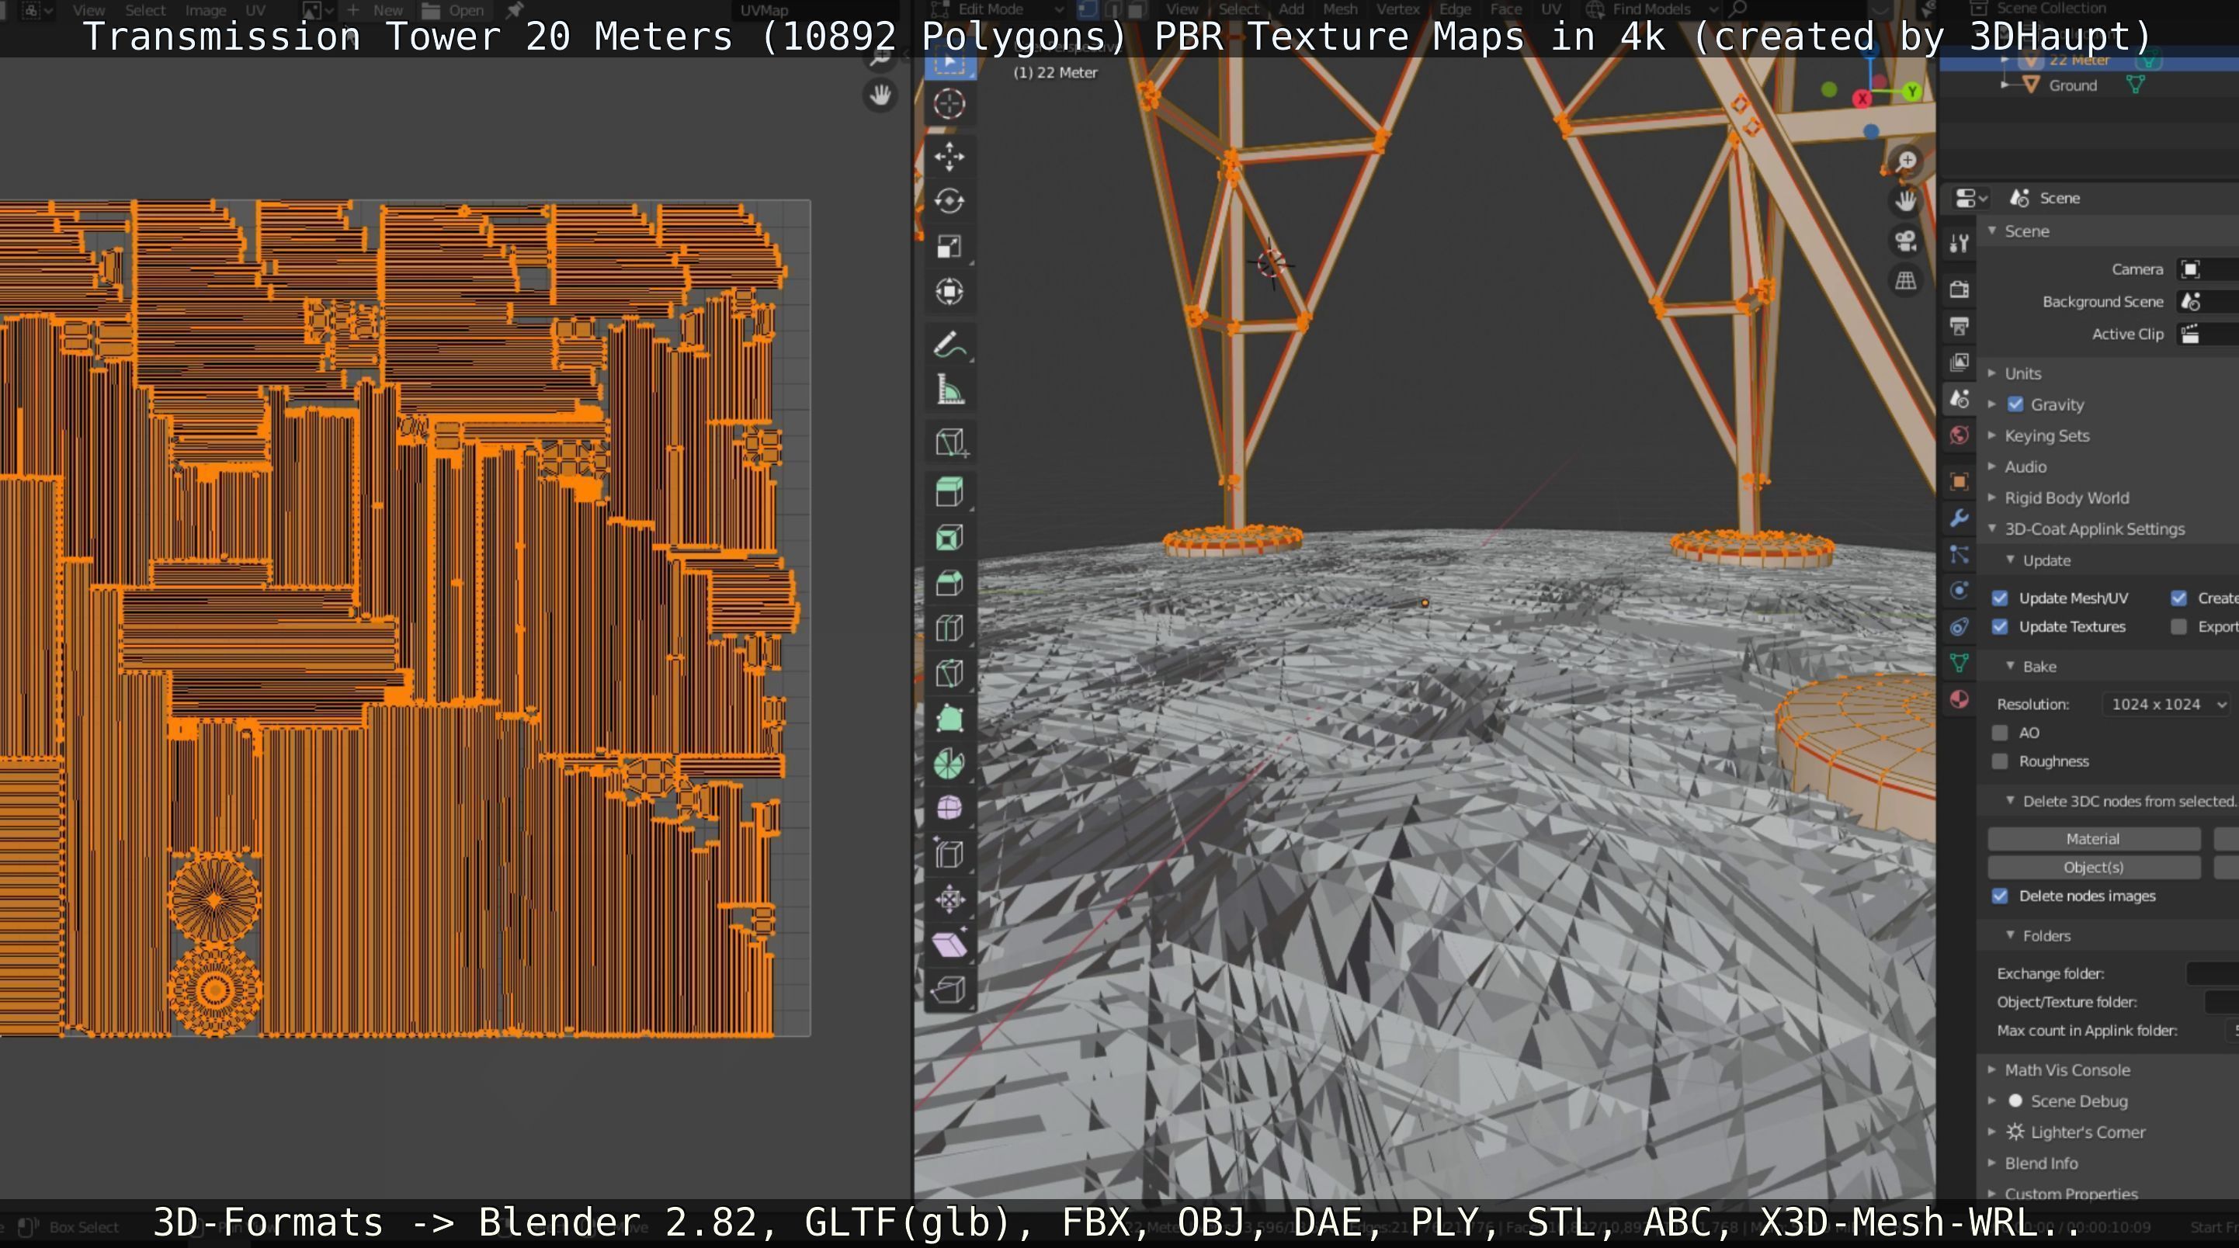Uncheck Update Mesh/UV checkbox
The width and height of the screenshot is (2239, 1248).
(2000, 598)
